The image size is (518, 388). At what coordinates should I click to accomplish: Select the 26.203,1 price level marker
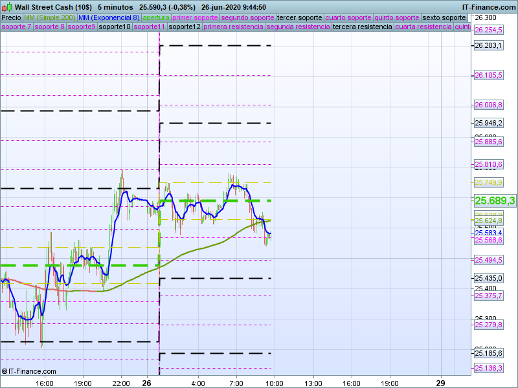[x=488, y=45]
